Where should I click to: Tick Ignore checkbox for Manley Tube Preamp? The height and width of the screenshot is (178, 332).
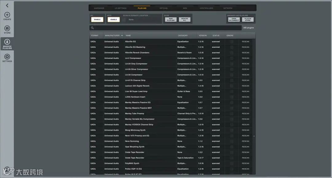232,114
